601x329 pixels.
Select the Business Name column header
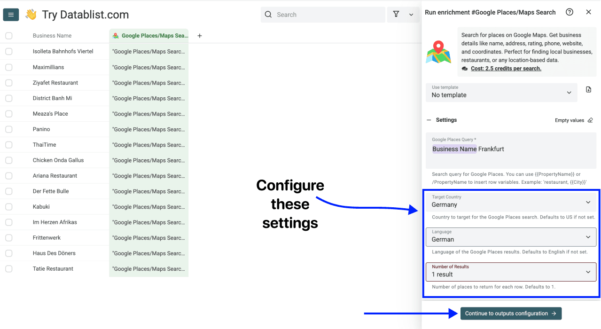pyautogui.click(x=52, y=35)
